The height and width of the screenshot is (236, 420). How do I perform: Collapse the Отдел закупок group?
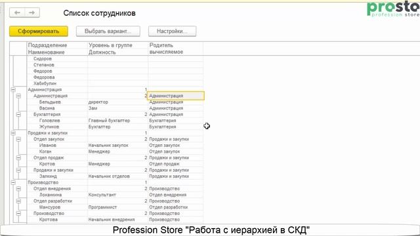pos(18,139)
